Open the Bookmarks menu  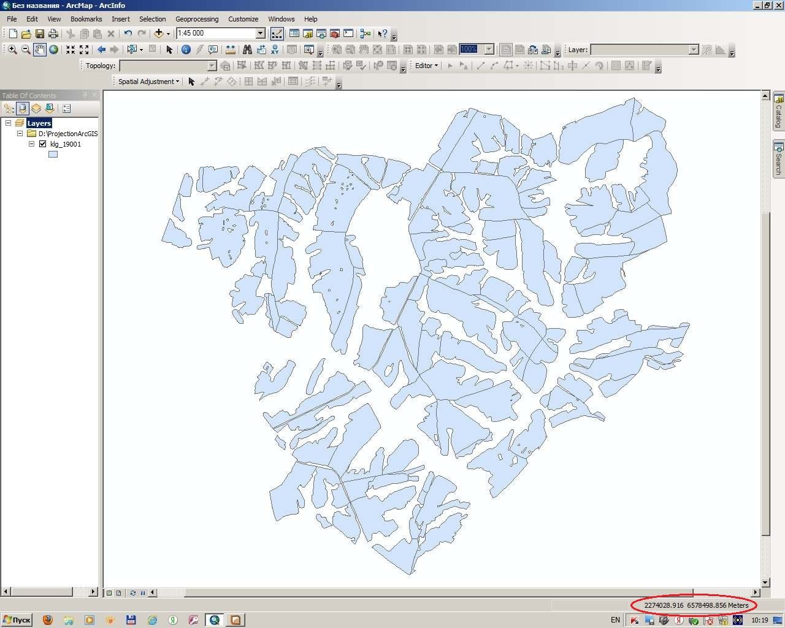pyautogui.click(x=86, y=19)
